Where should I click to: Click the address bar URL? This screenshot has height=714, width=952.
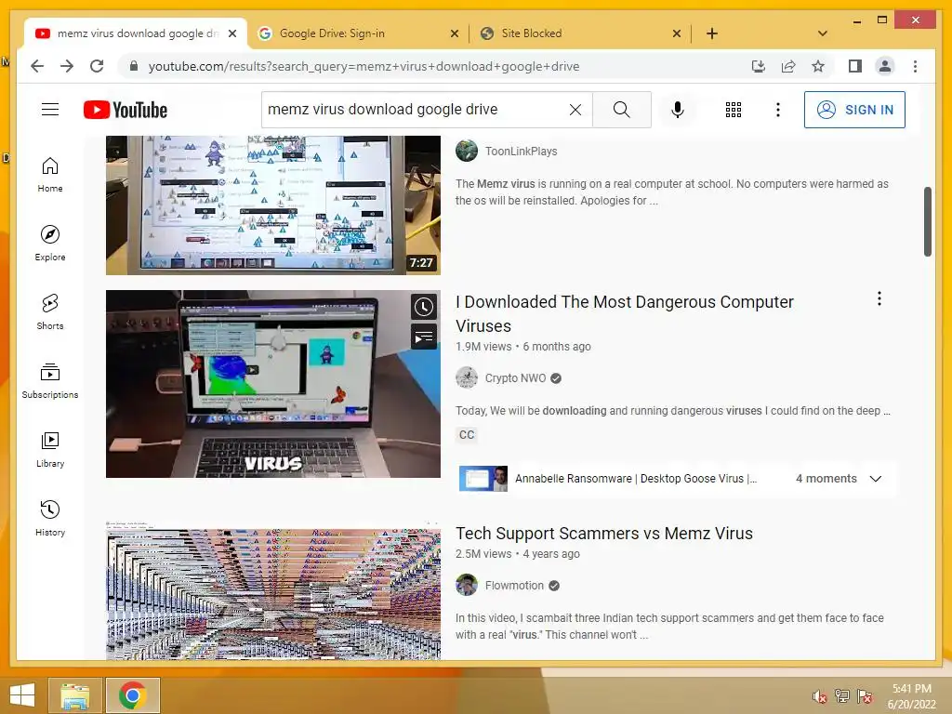364,66
